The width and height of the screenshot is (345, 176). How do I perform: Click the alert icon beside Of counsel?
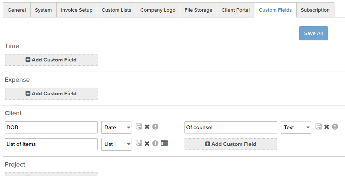click(335, 127)
